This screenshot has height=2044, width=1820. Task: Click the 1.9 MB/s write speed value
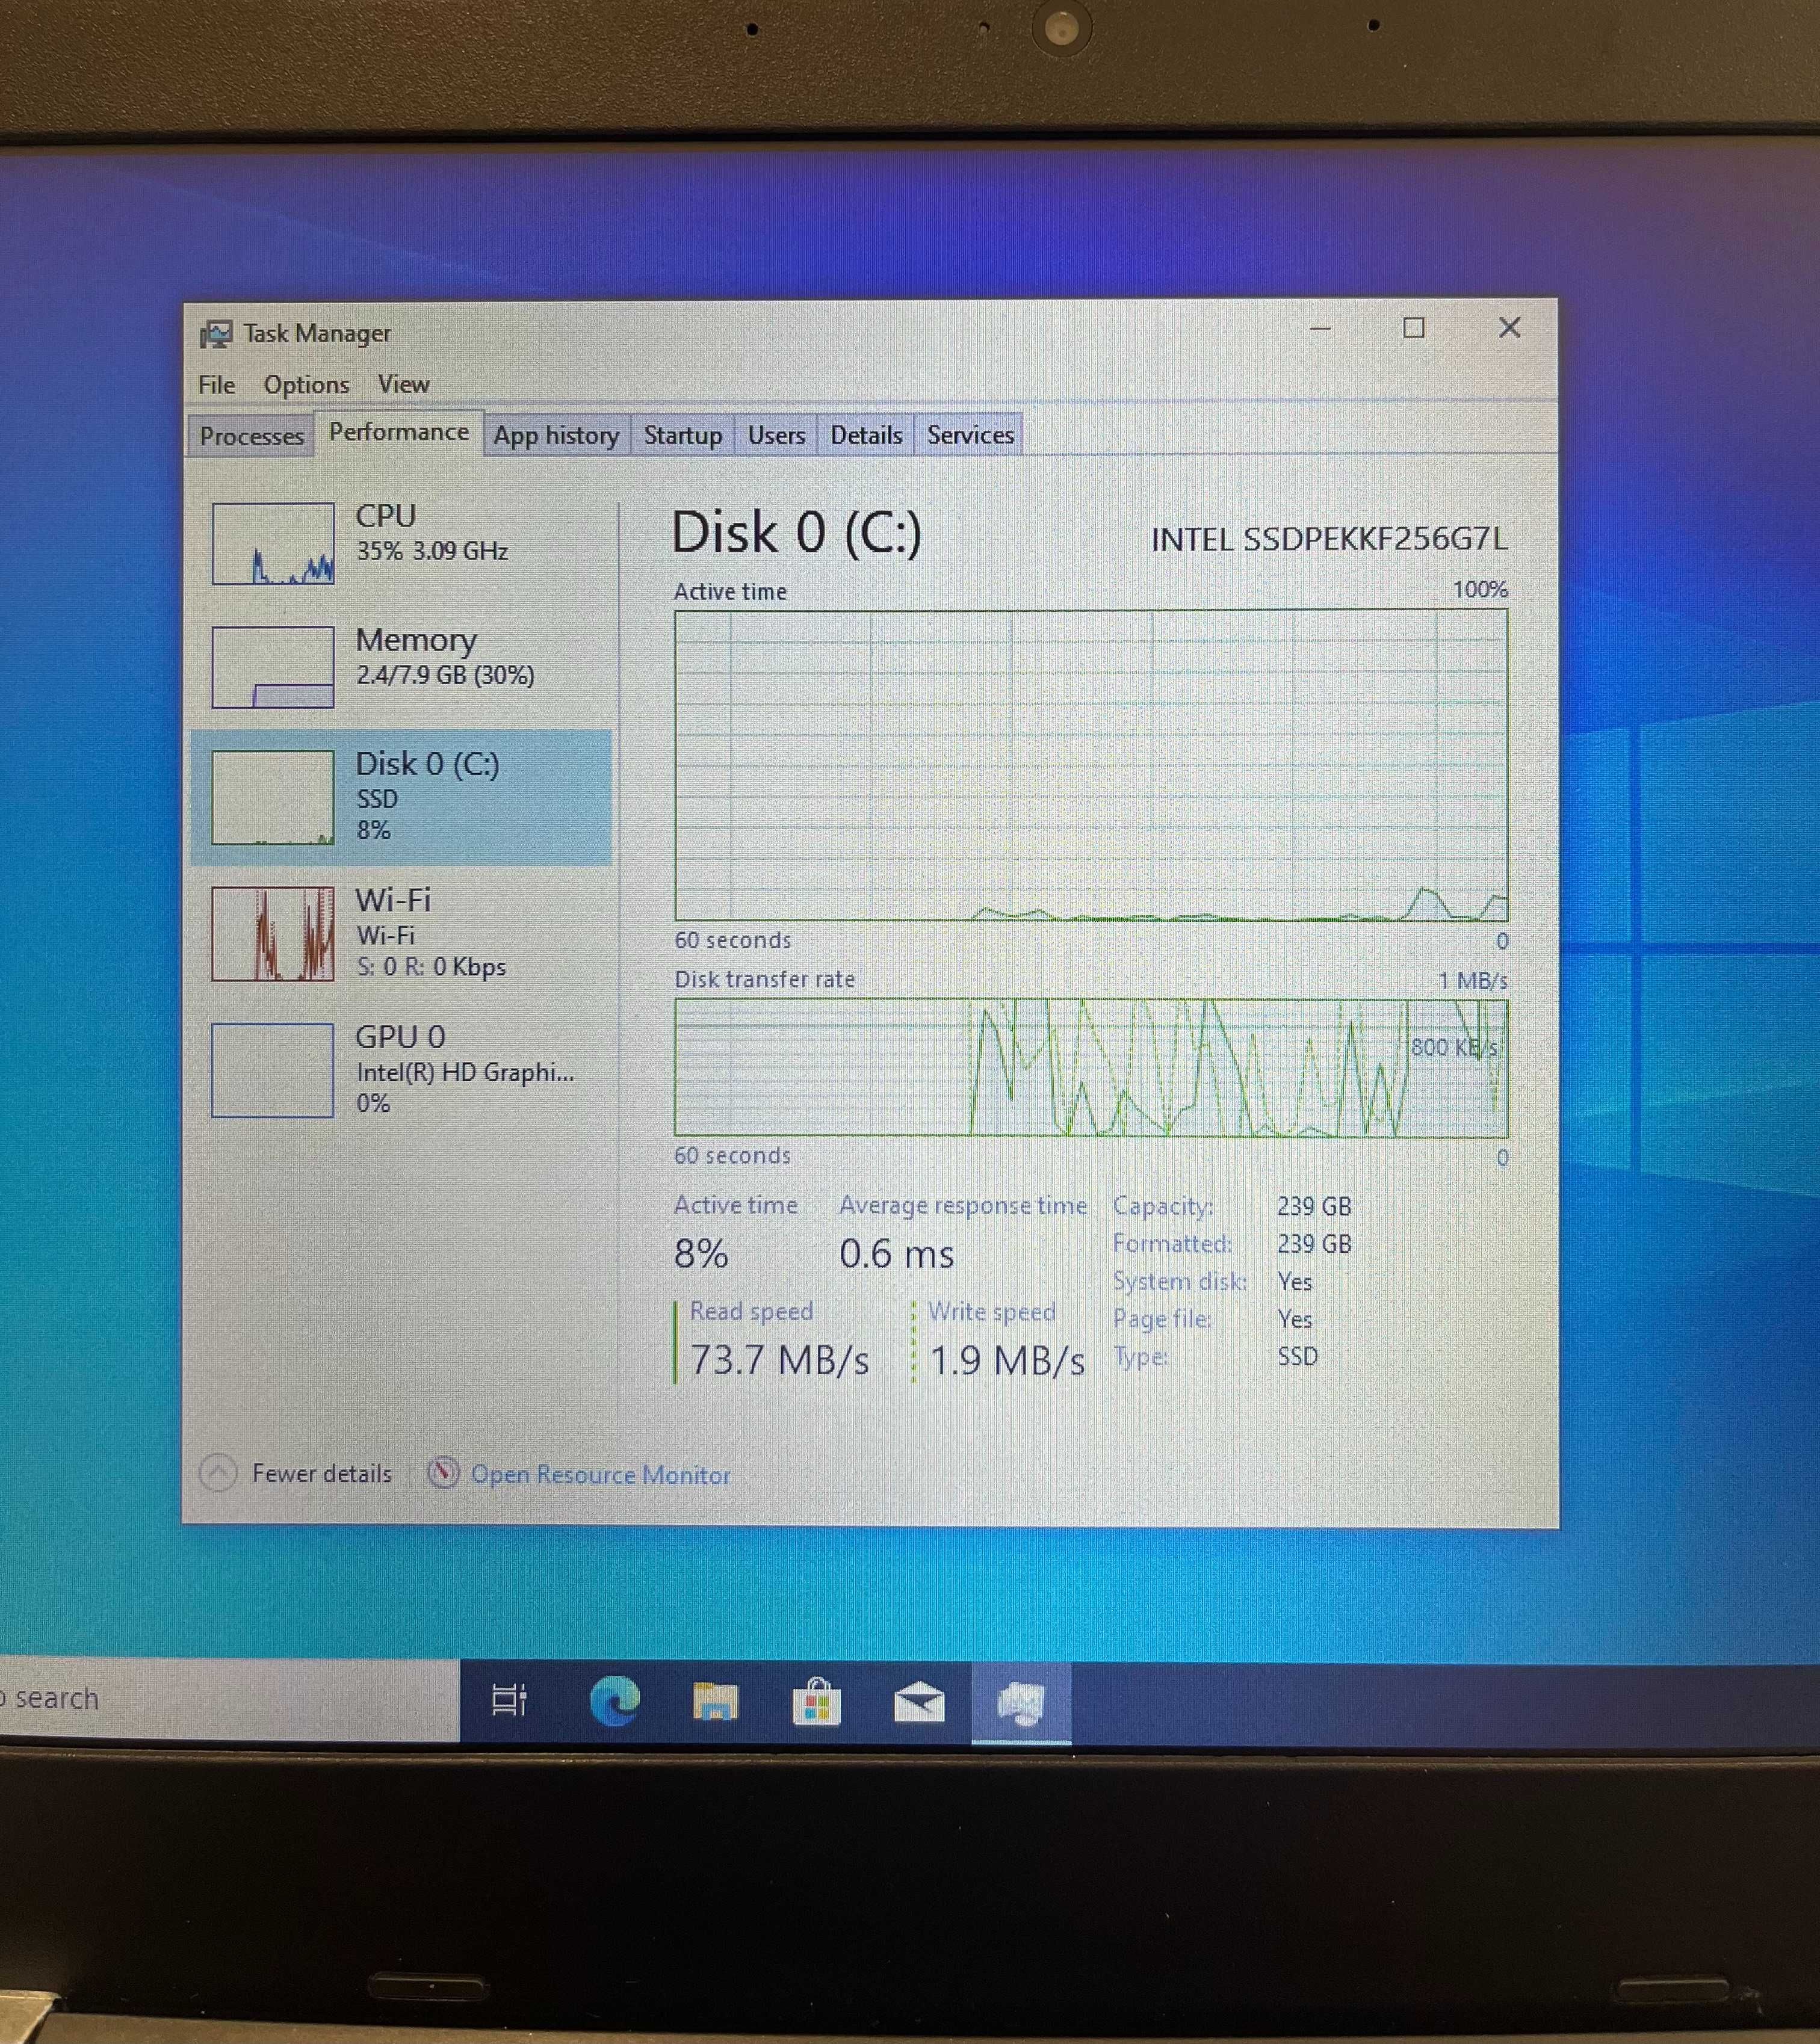click(1007, 1361)
